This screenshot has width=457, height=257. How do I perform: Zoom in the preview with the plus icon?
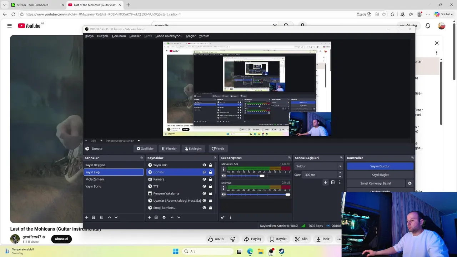coord(101,141)
